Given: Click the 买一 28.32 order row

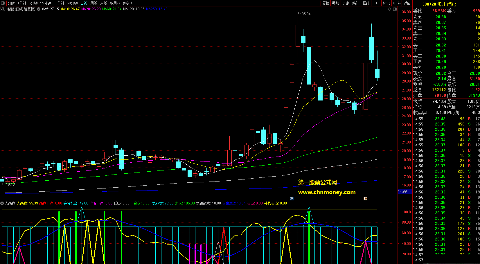Looking at the screenshot, I should (446, 45).
